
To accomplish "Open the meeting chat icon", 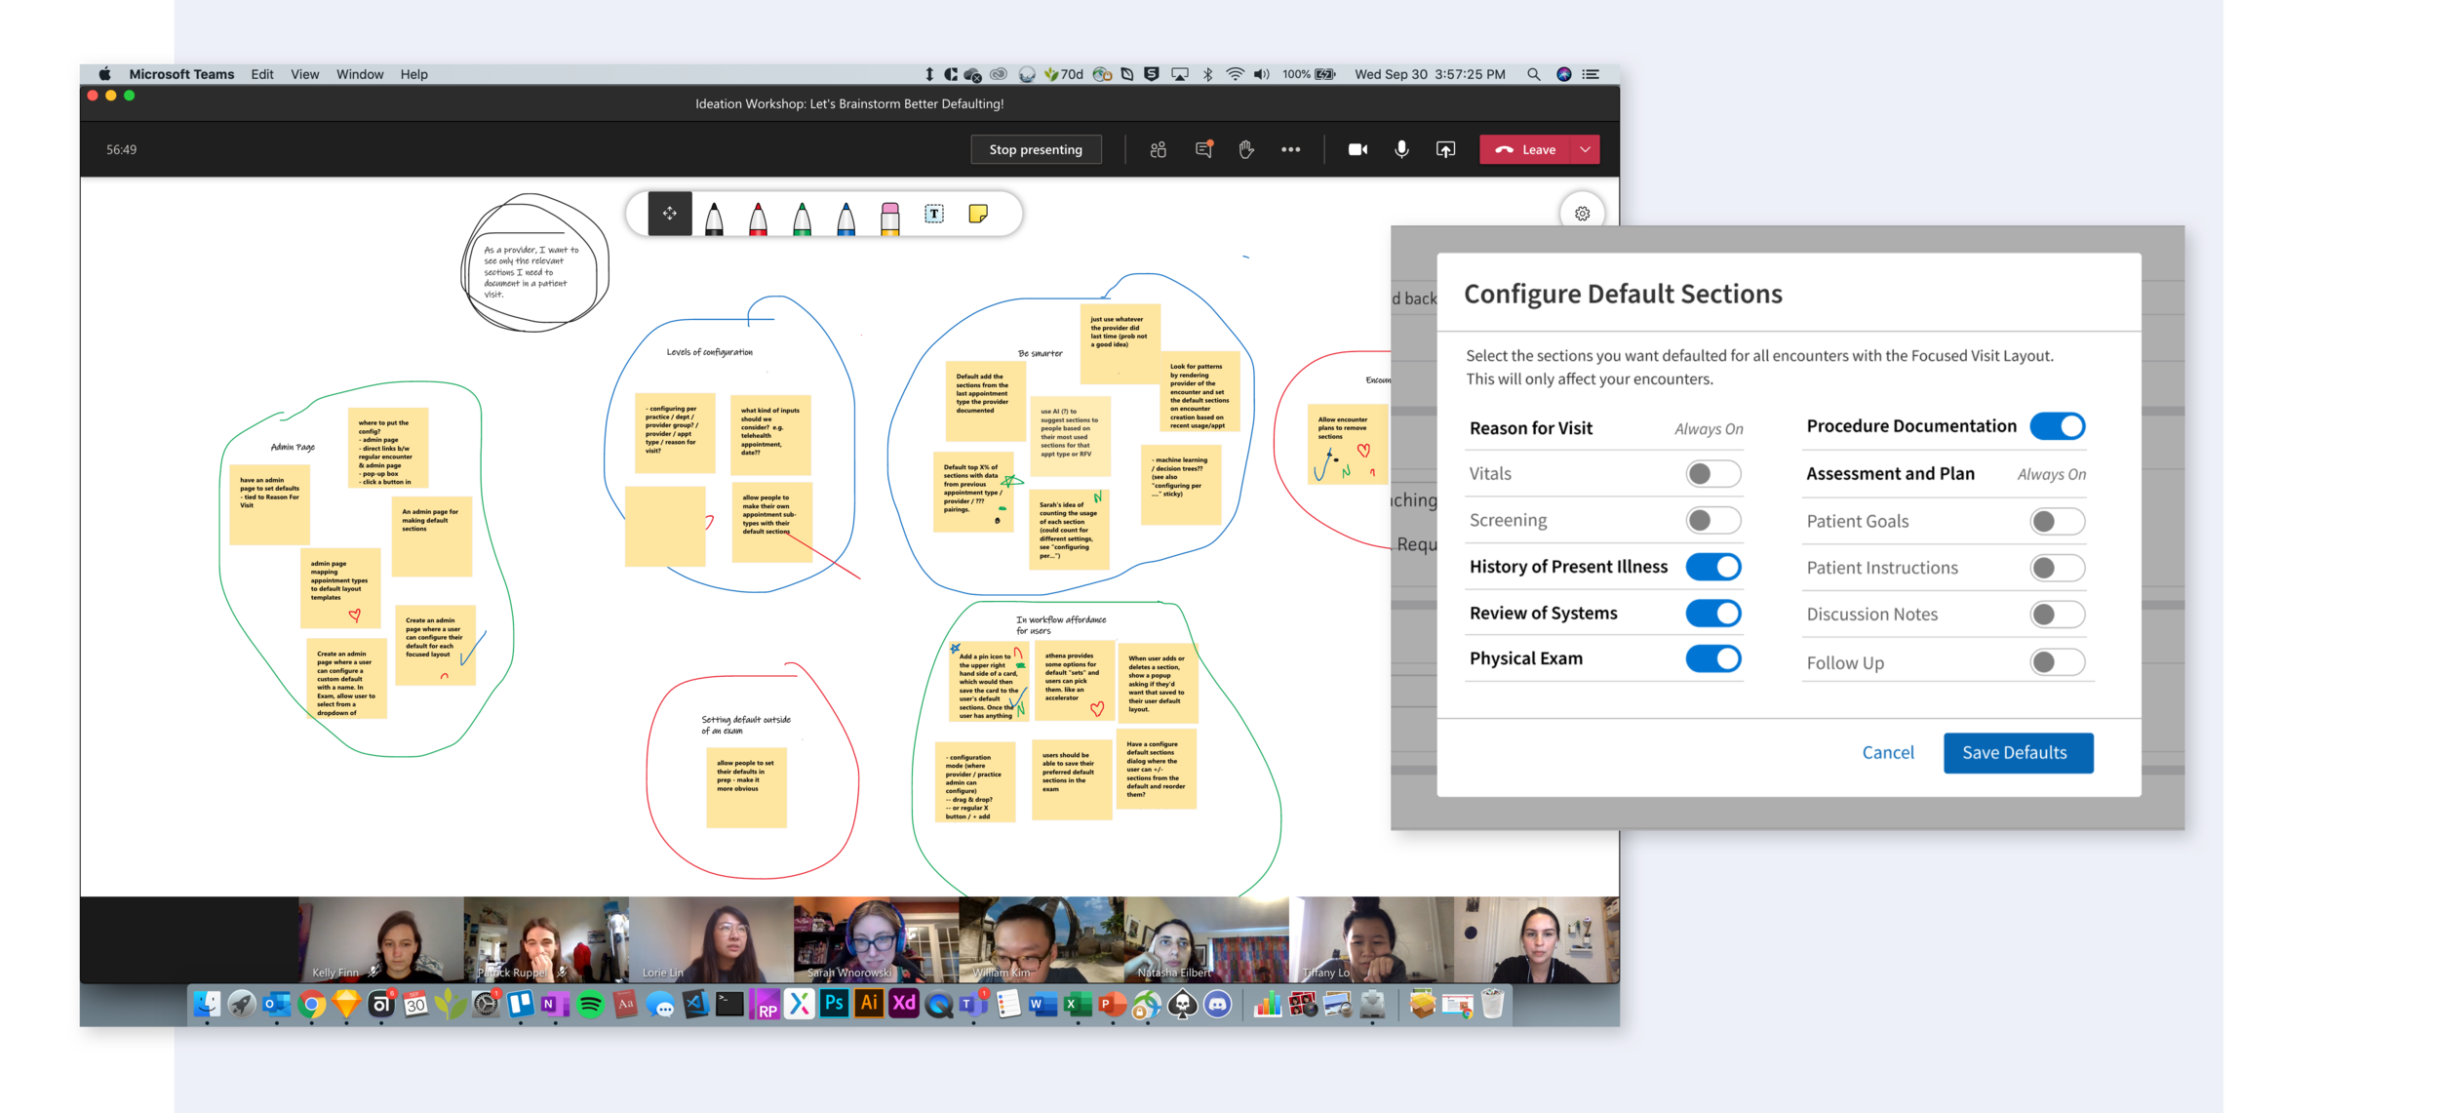I will (x=1203, y=149).
